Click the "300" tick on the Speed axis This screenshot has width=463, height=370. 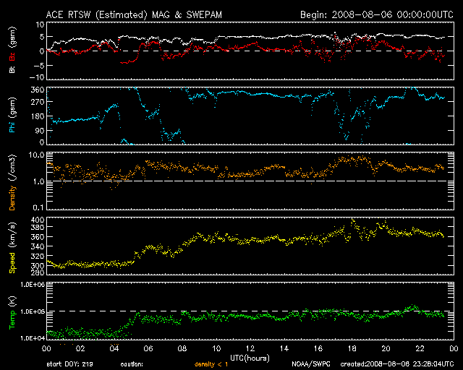coord(38,265)
